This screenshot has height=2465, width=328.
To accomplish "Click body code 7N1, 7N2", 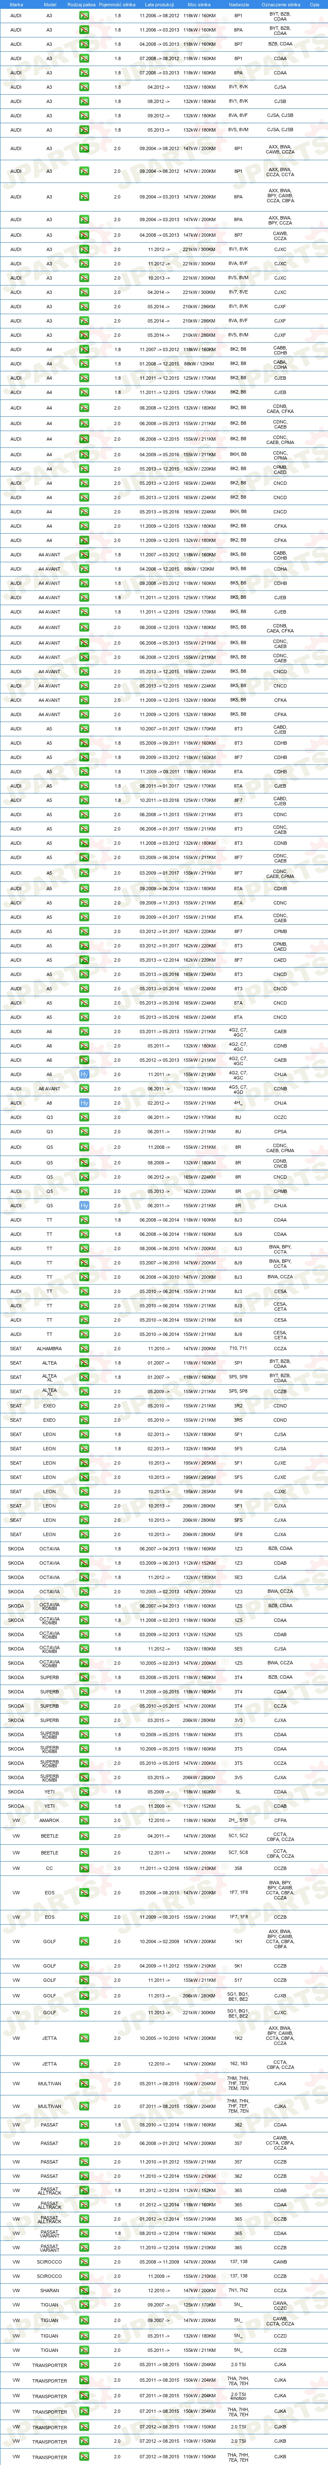I will 238,2291.
